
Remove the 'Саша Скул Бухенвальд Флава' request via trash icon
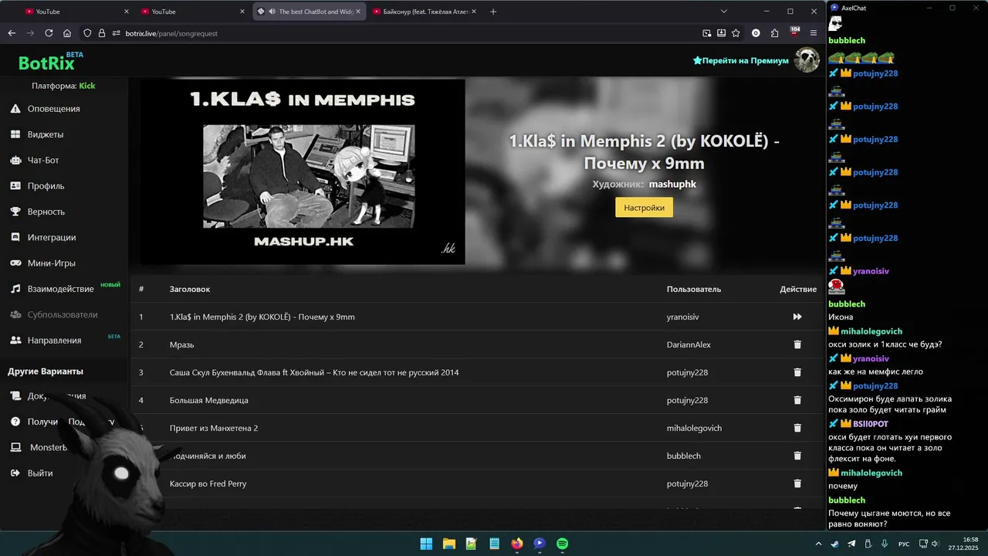pyautogui.click(x=797, y=372)
